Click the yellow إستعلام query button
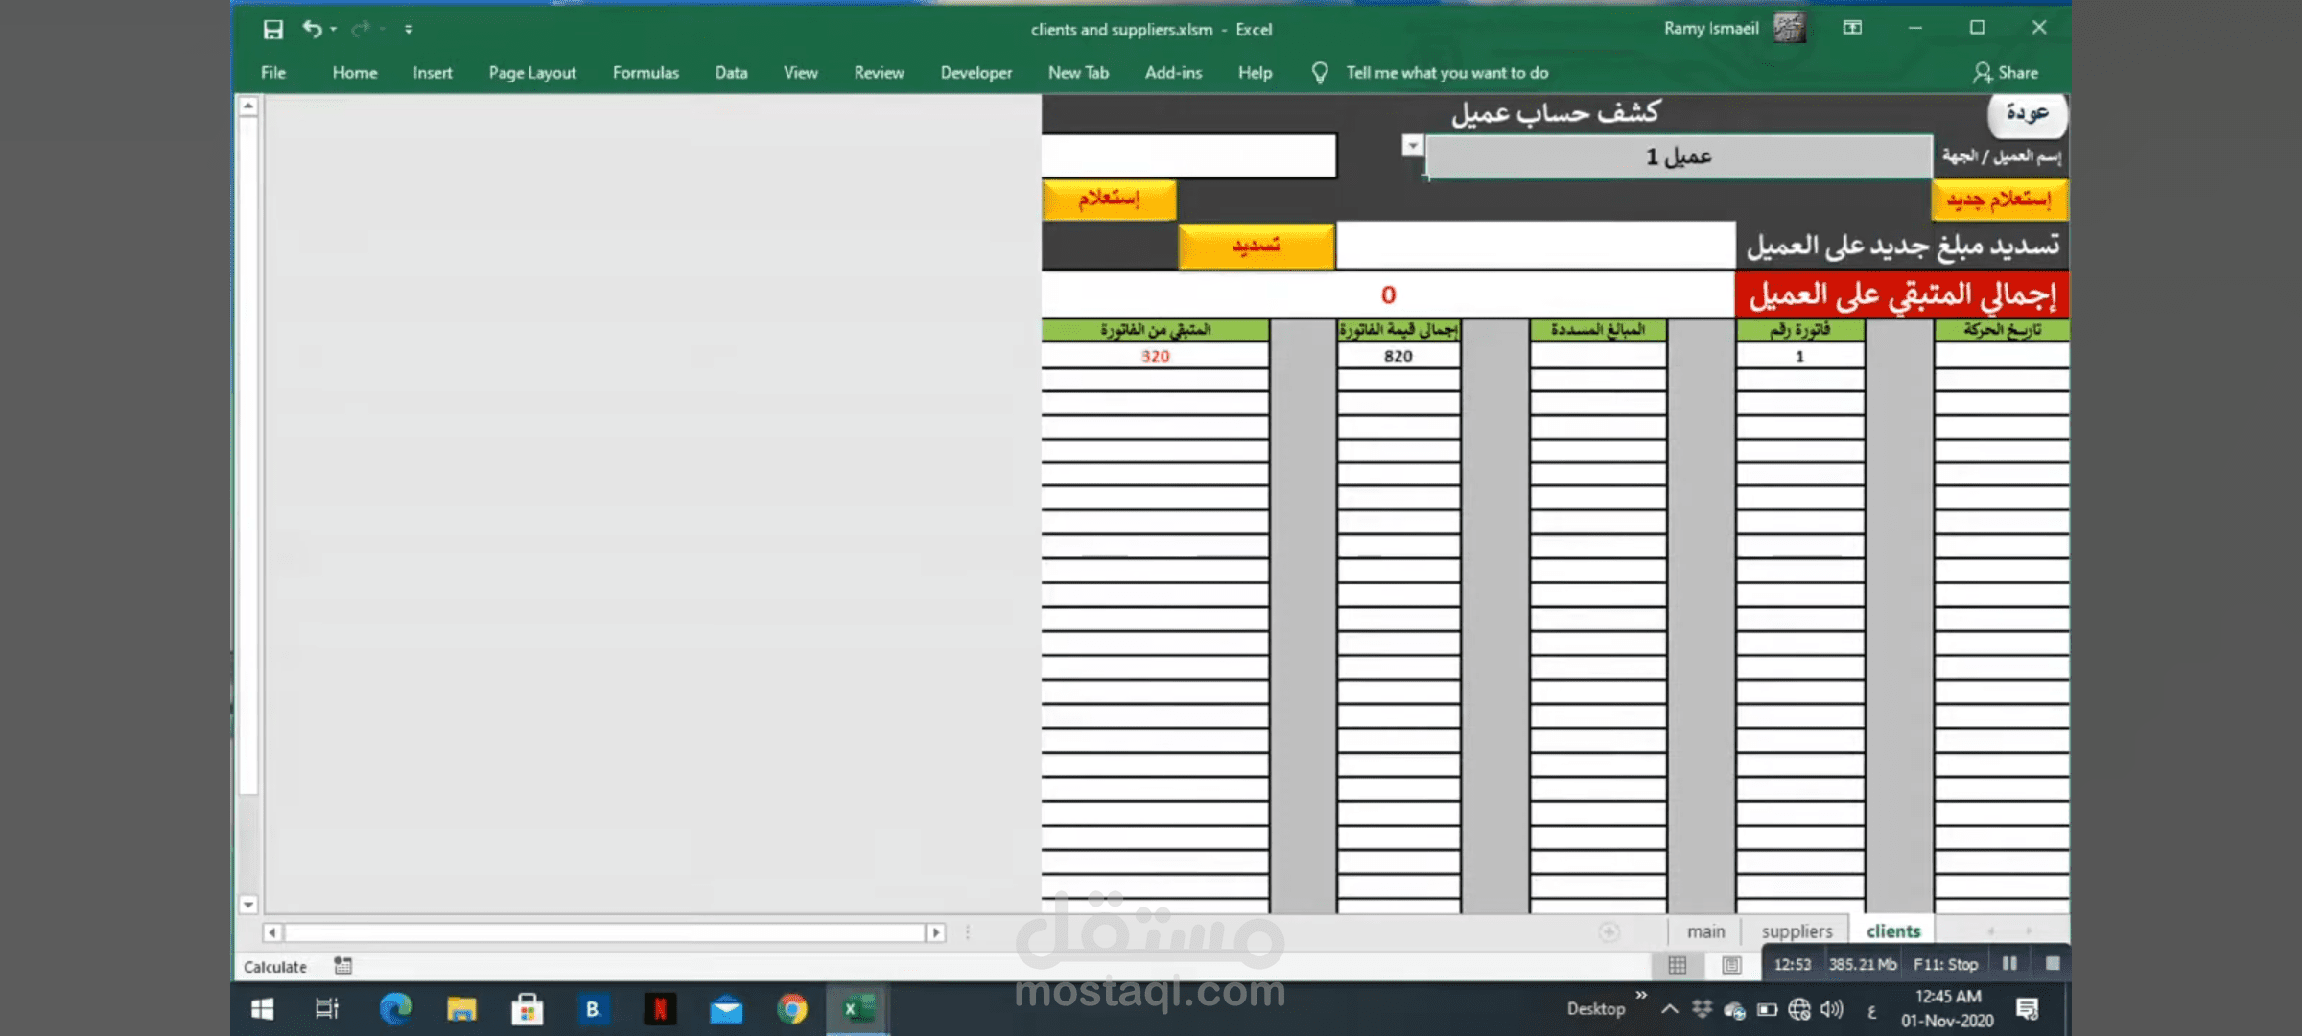Viewport: 2302px width, 1036px height. click(1109, 200)
